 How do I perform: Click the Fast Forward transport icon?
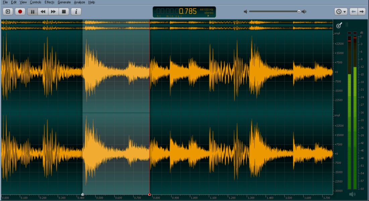[x=53, y=11]
